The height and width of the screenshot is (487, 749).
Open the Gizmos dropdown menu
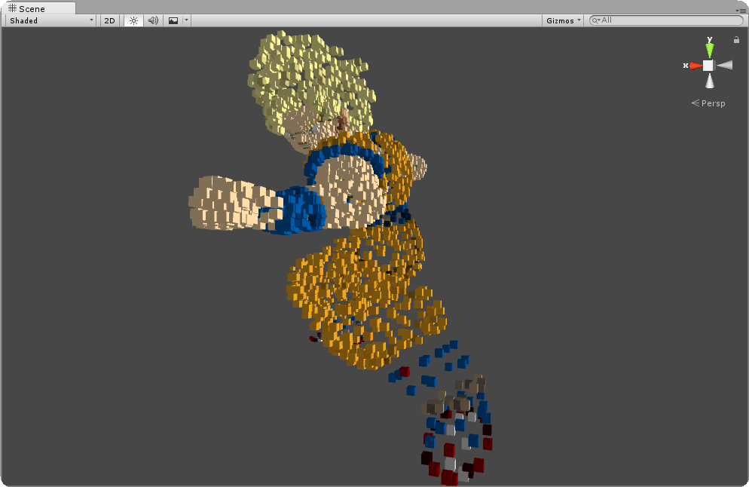[564, 20]
